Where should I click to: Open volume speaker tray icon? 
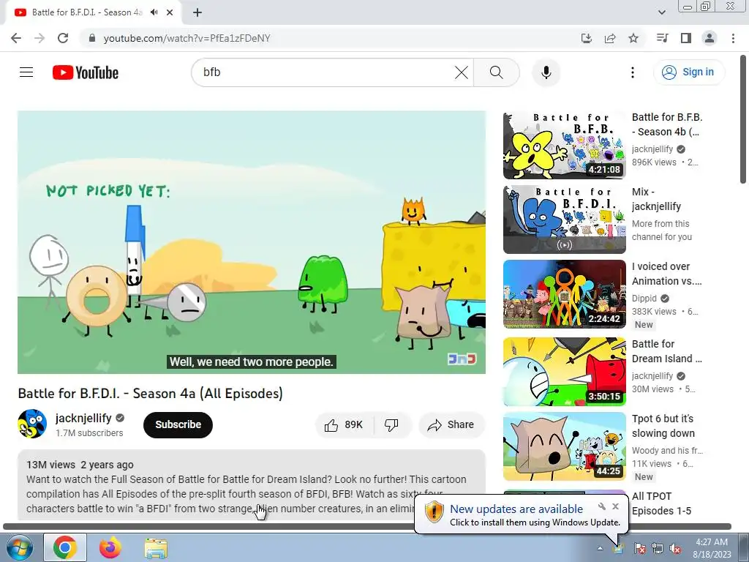(675, 548)
